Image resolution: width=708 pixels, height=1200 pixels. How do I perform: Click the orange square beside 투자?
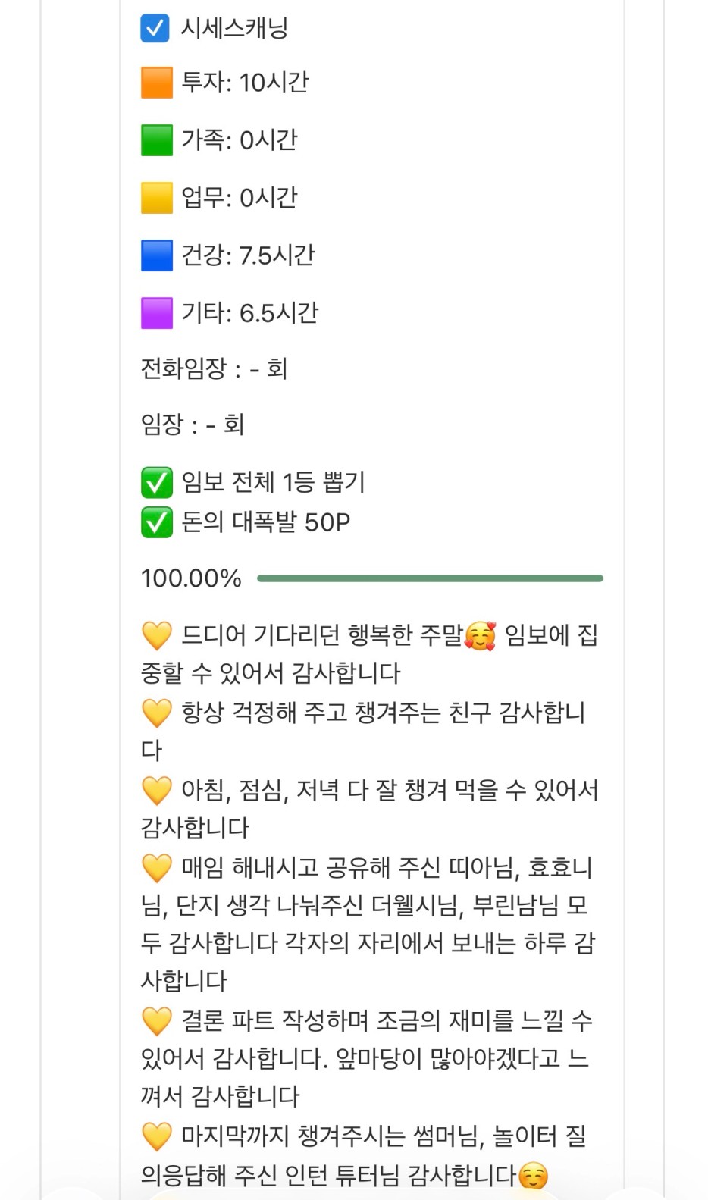157,83
